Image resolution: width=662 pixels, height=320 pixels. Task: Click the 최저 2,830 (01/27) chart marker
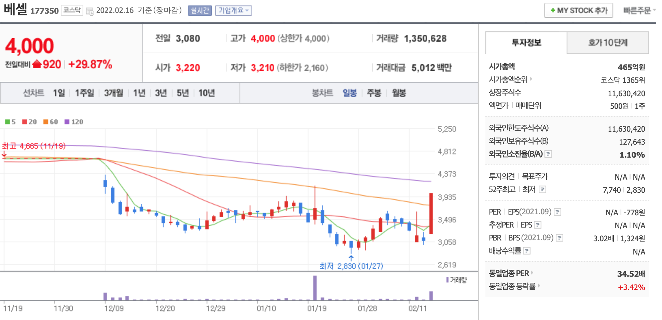pos(351,266)
